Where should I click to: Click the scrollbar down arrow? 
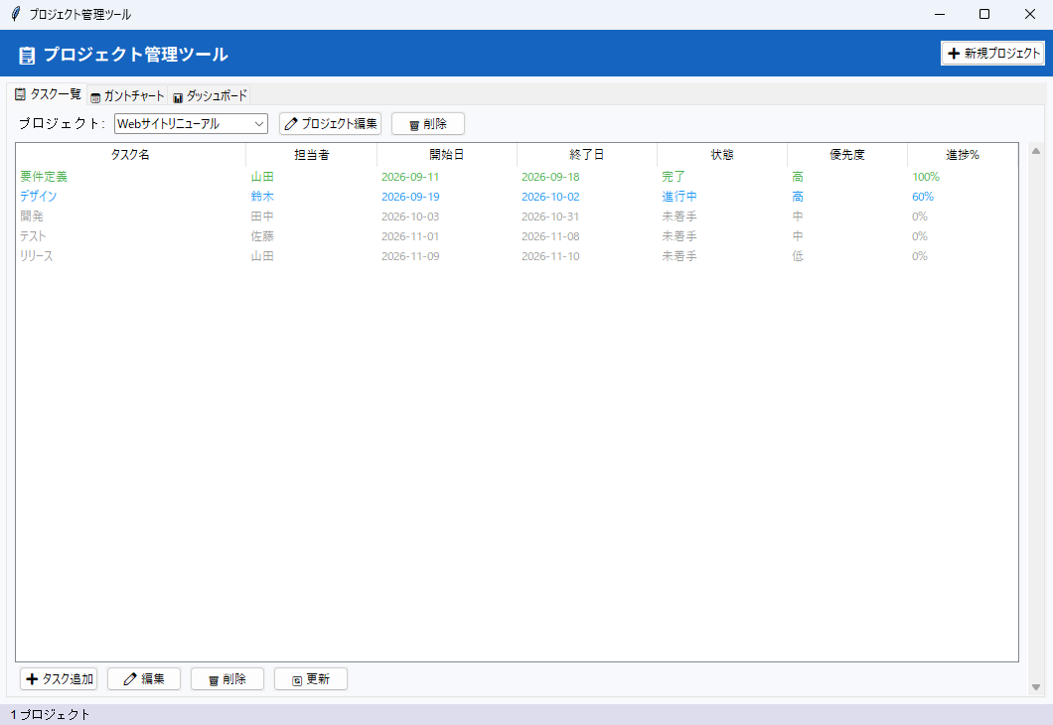click(1035, 686)
